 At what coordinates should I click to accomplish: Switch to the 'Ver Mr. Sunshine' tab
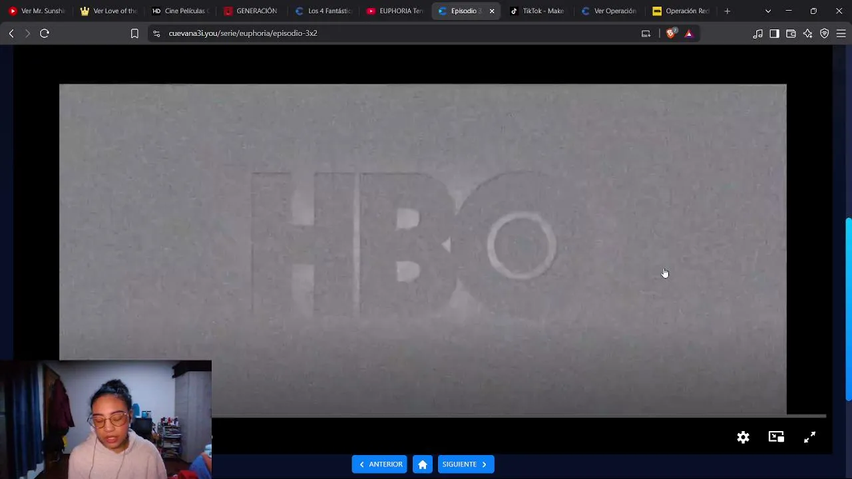pyautogui.click(x=37, y=11)
